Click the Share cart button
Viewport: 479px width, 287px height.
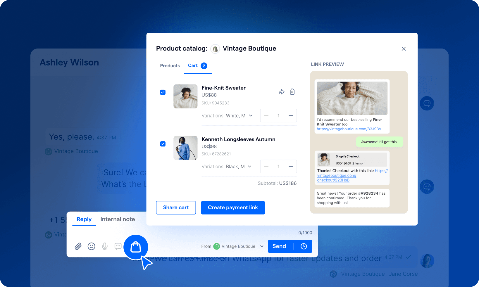(x=176, y=208)
